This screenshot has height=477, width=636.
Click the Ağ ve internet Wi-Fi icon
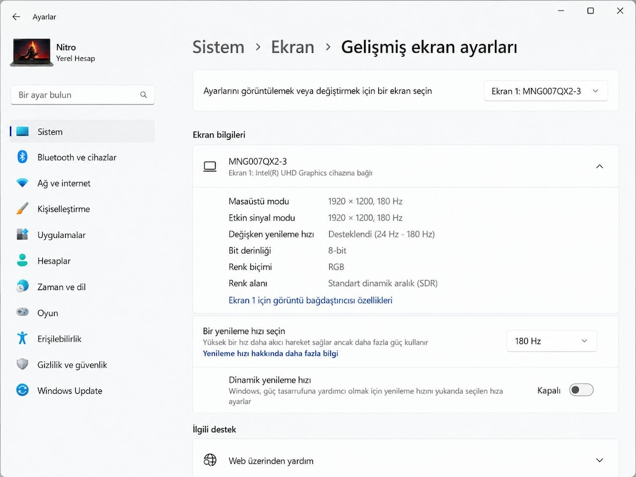22,183
